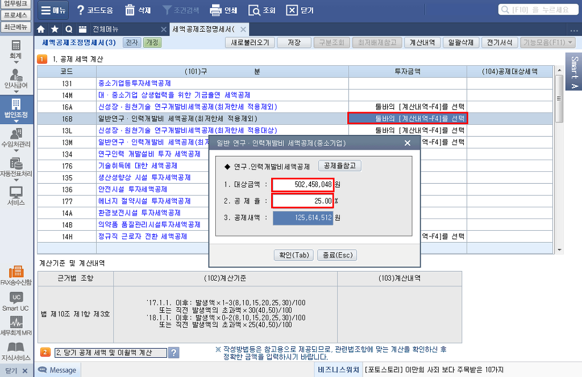582x377 pixels.
Task: Click the blue question mark help icon
Action: click(174, 352)
